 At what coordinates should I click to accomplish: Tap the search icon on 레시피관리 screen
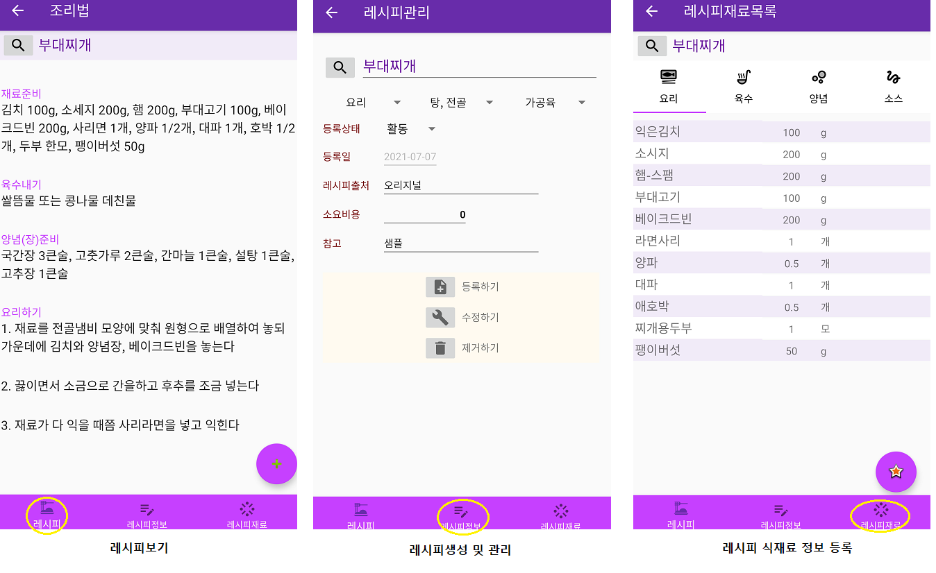(340, 67)
